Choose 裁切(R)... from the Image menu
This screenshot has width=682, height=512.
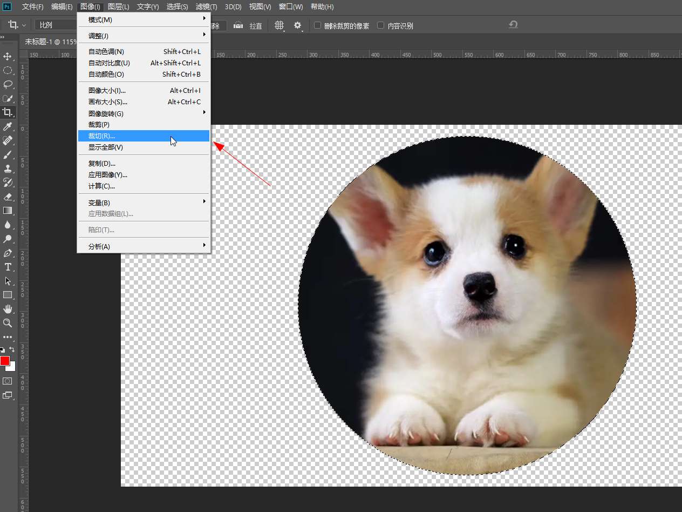(x=144, y=136)
